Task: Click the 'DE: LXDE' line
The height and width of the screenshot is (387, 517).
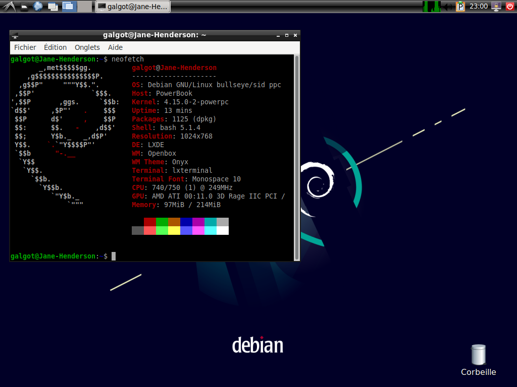Action: (148, 145)
